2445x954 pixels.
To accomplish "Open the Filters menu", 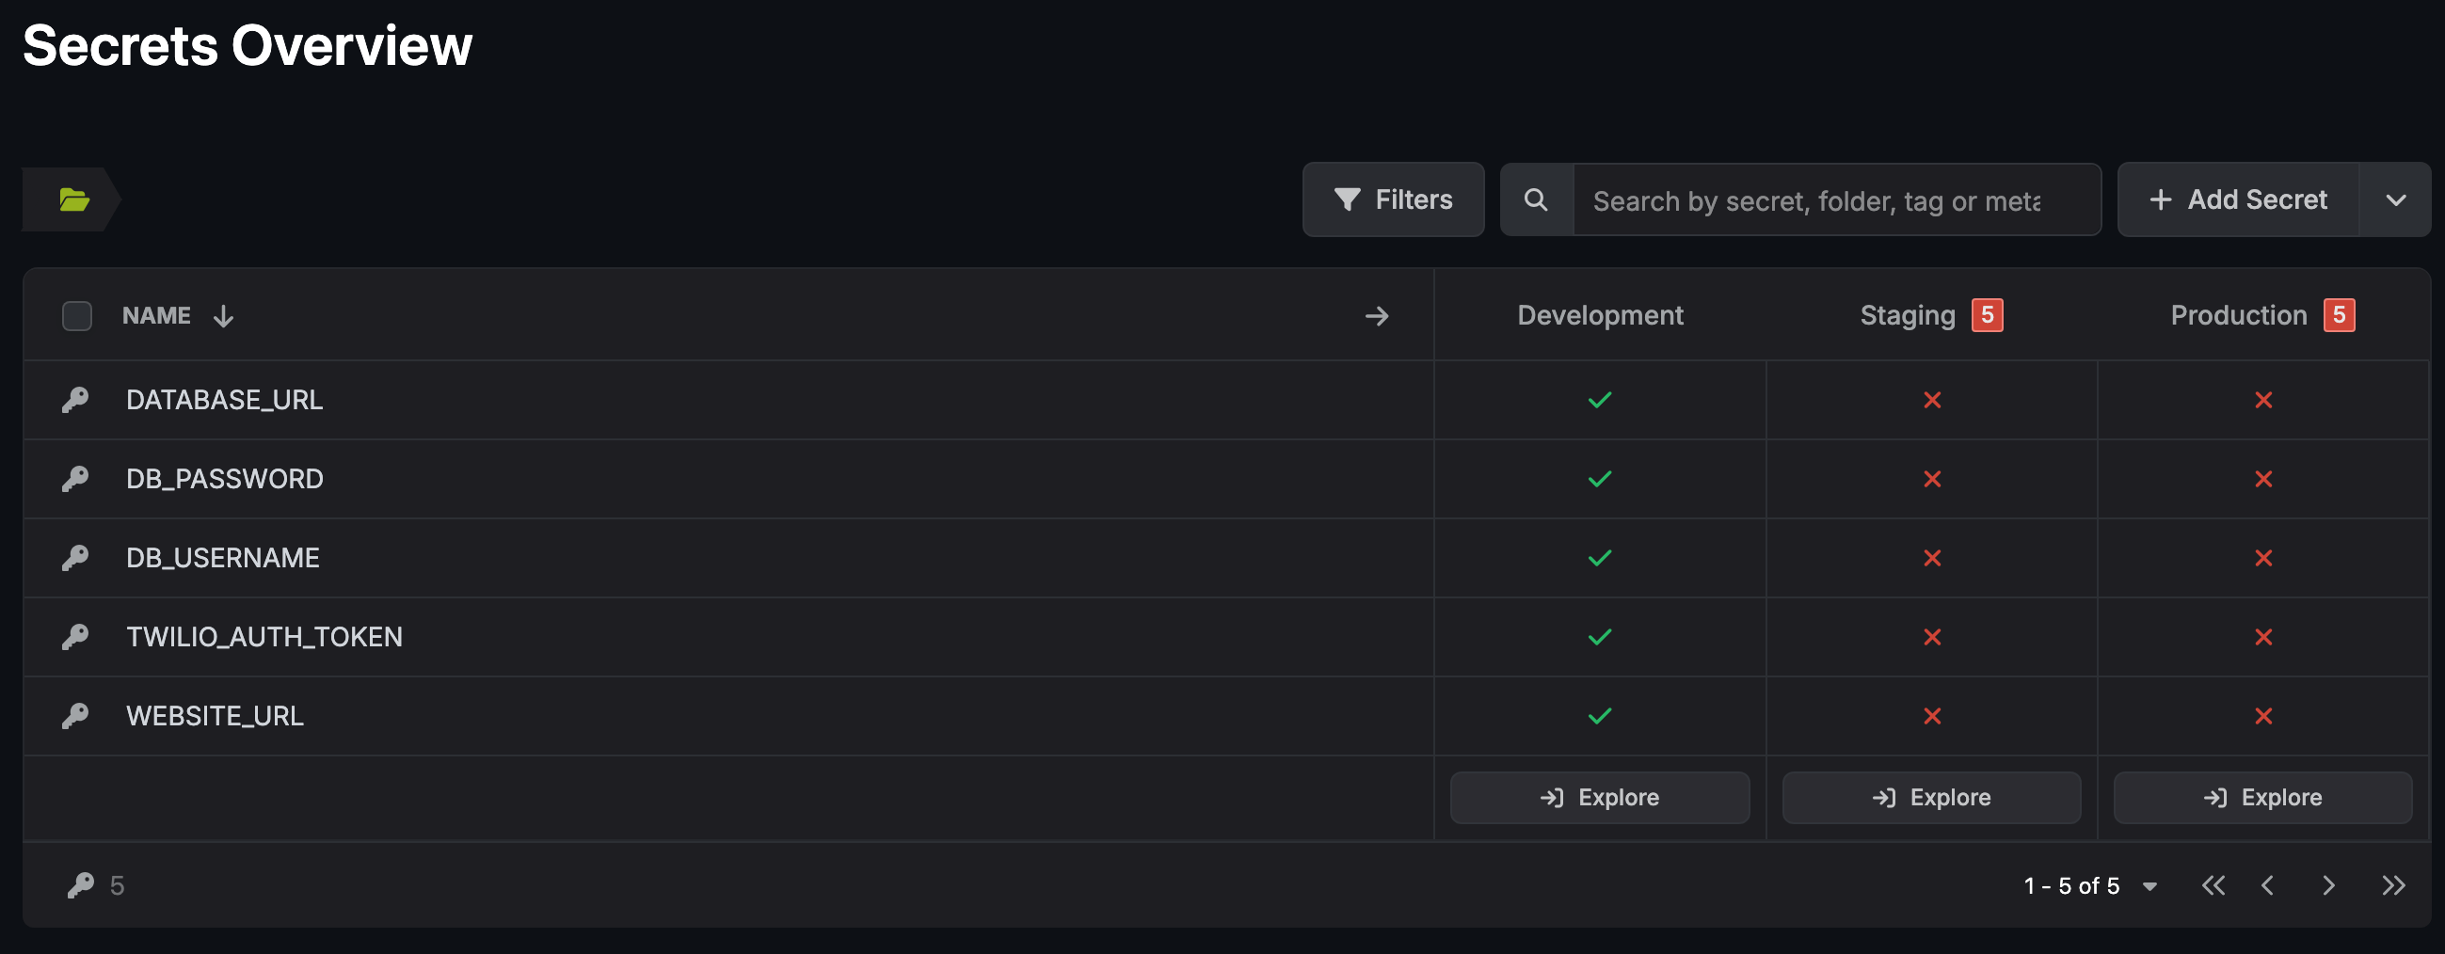I will coord(1393,199).
